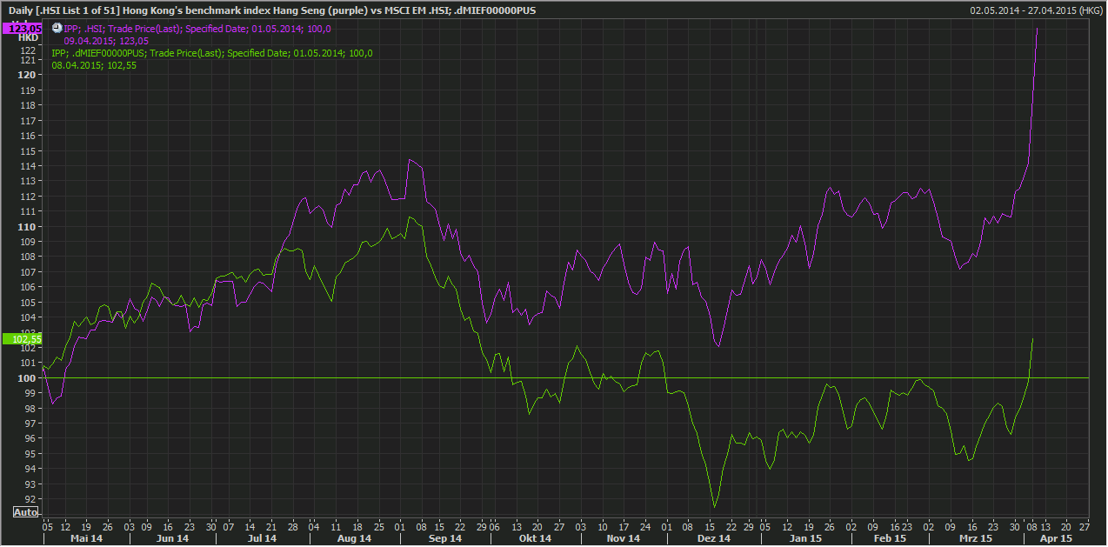Click the clock icon beside the .HSI legend

coord(57,29)
